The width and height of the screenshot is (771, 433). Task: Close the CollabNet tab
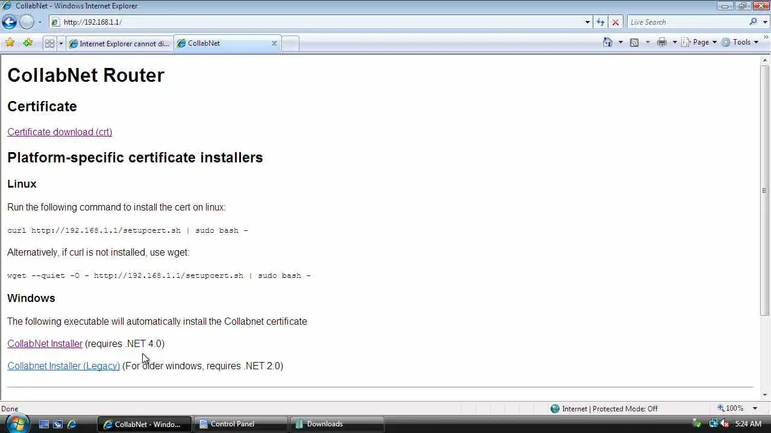click(274, 43)
